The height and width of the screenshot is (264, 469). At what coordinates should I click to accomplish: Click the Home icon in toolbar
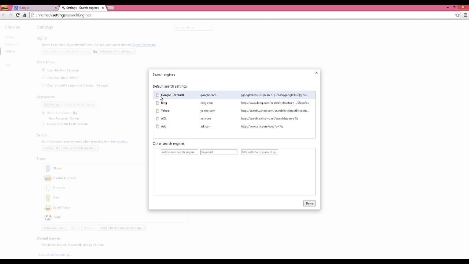pos(25,15)
